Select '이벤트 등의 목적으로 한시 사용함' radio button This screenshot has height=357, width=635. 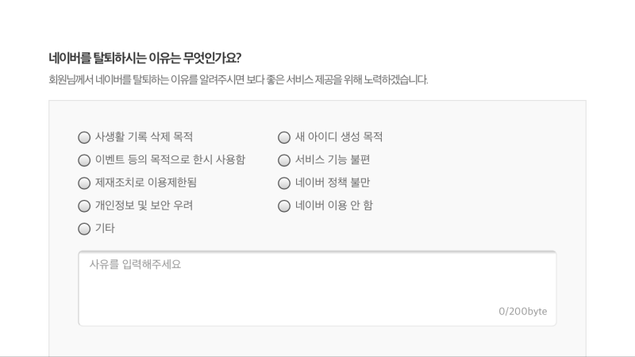point(84,160)
